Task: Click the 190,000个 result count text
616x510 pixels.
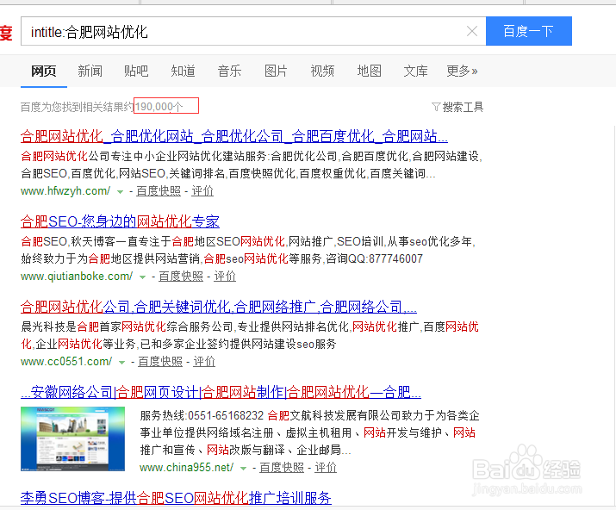Action: (x=159, y=107)
